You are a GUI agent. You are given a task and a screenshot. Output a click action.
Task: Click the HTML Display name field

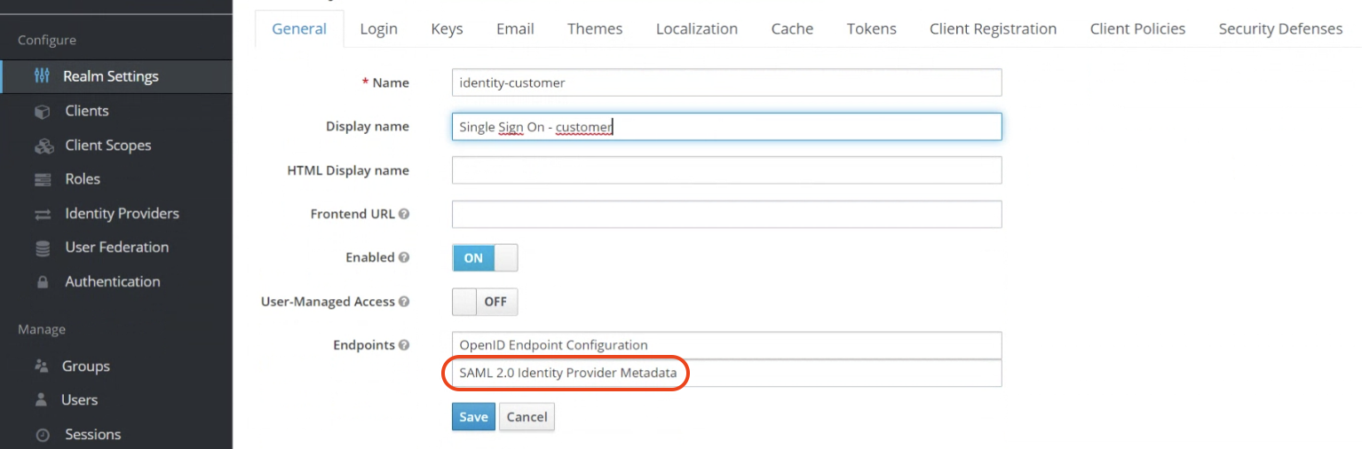[726, 170]
